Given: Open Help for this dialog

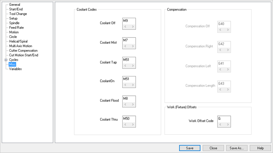Looking at the screenshot, I should 260,148.
